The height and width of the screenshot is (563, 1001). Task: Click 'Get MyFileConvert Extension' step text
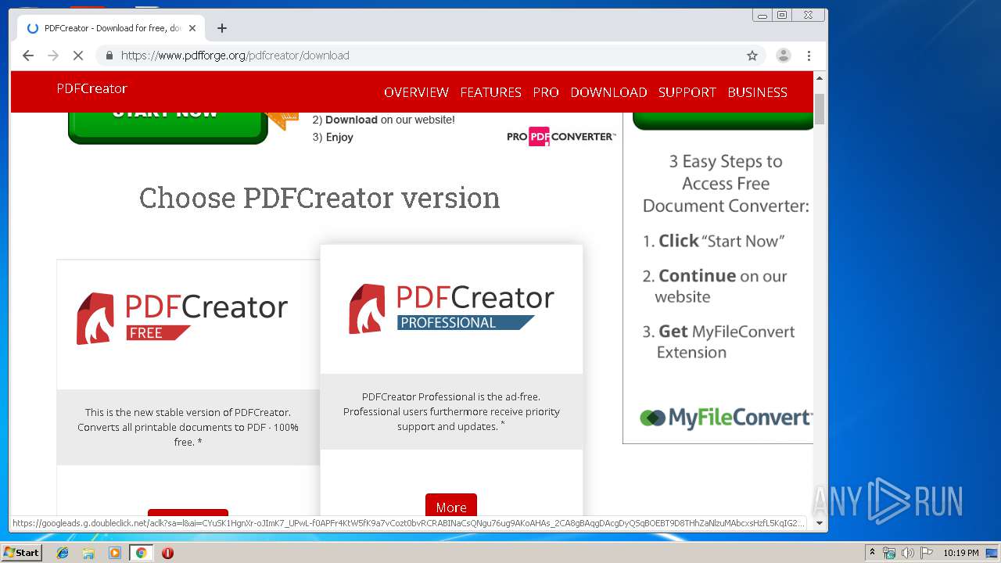pos(719,342)
